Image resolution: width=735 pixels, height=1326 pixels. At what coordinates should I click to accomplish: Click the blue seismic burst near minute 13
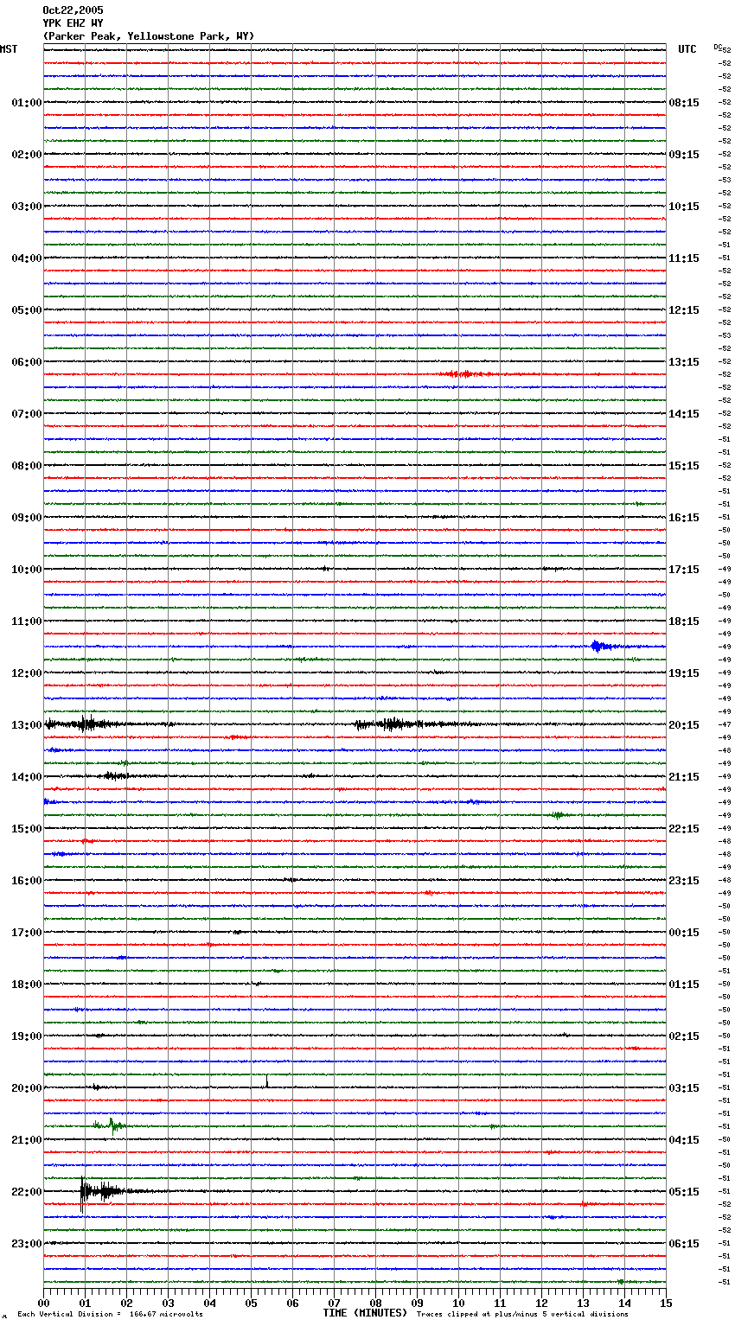pos(605,647)
